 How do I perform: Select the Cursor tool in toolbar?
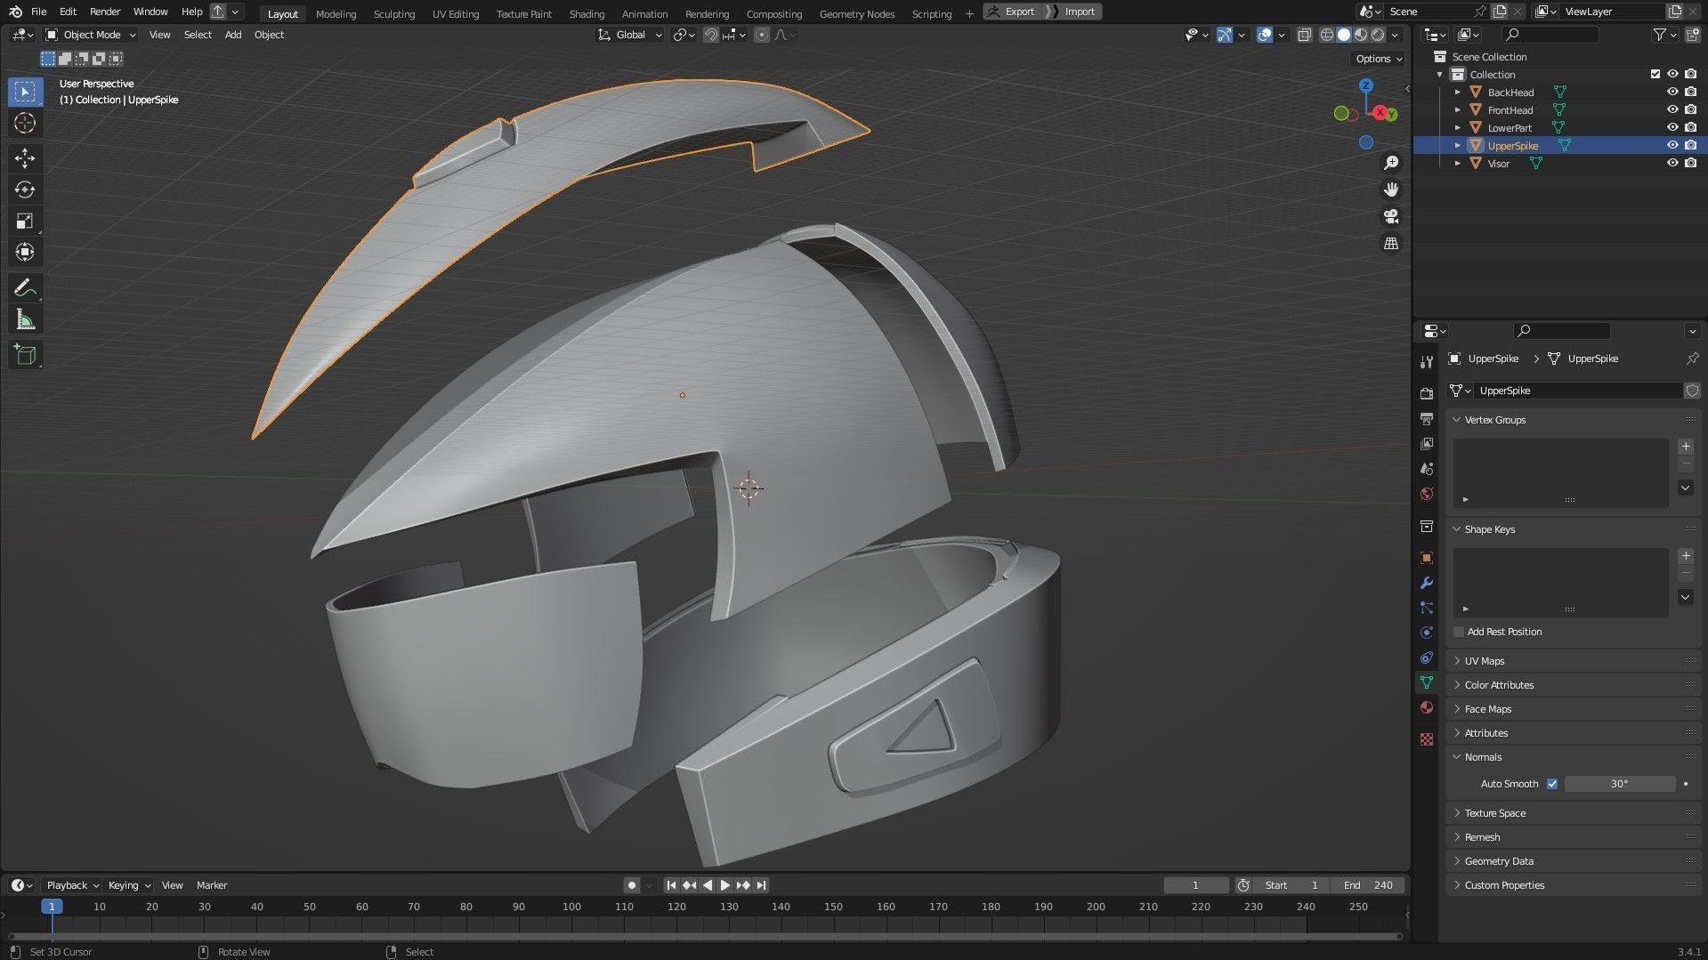25,123
